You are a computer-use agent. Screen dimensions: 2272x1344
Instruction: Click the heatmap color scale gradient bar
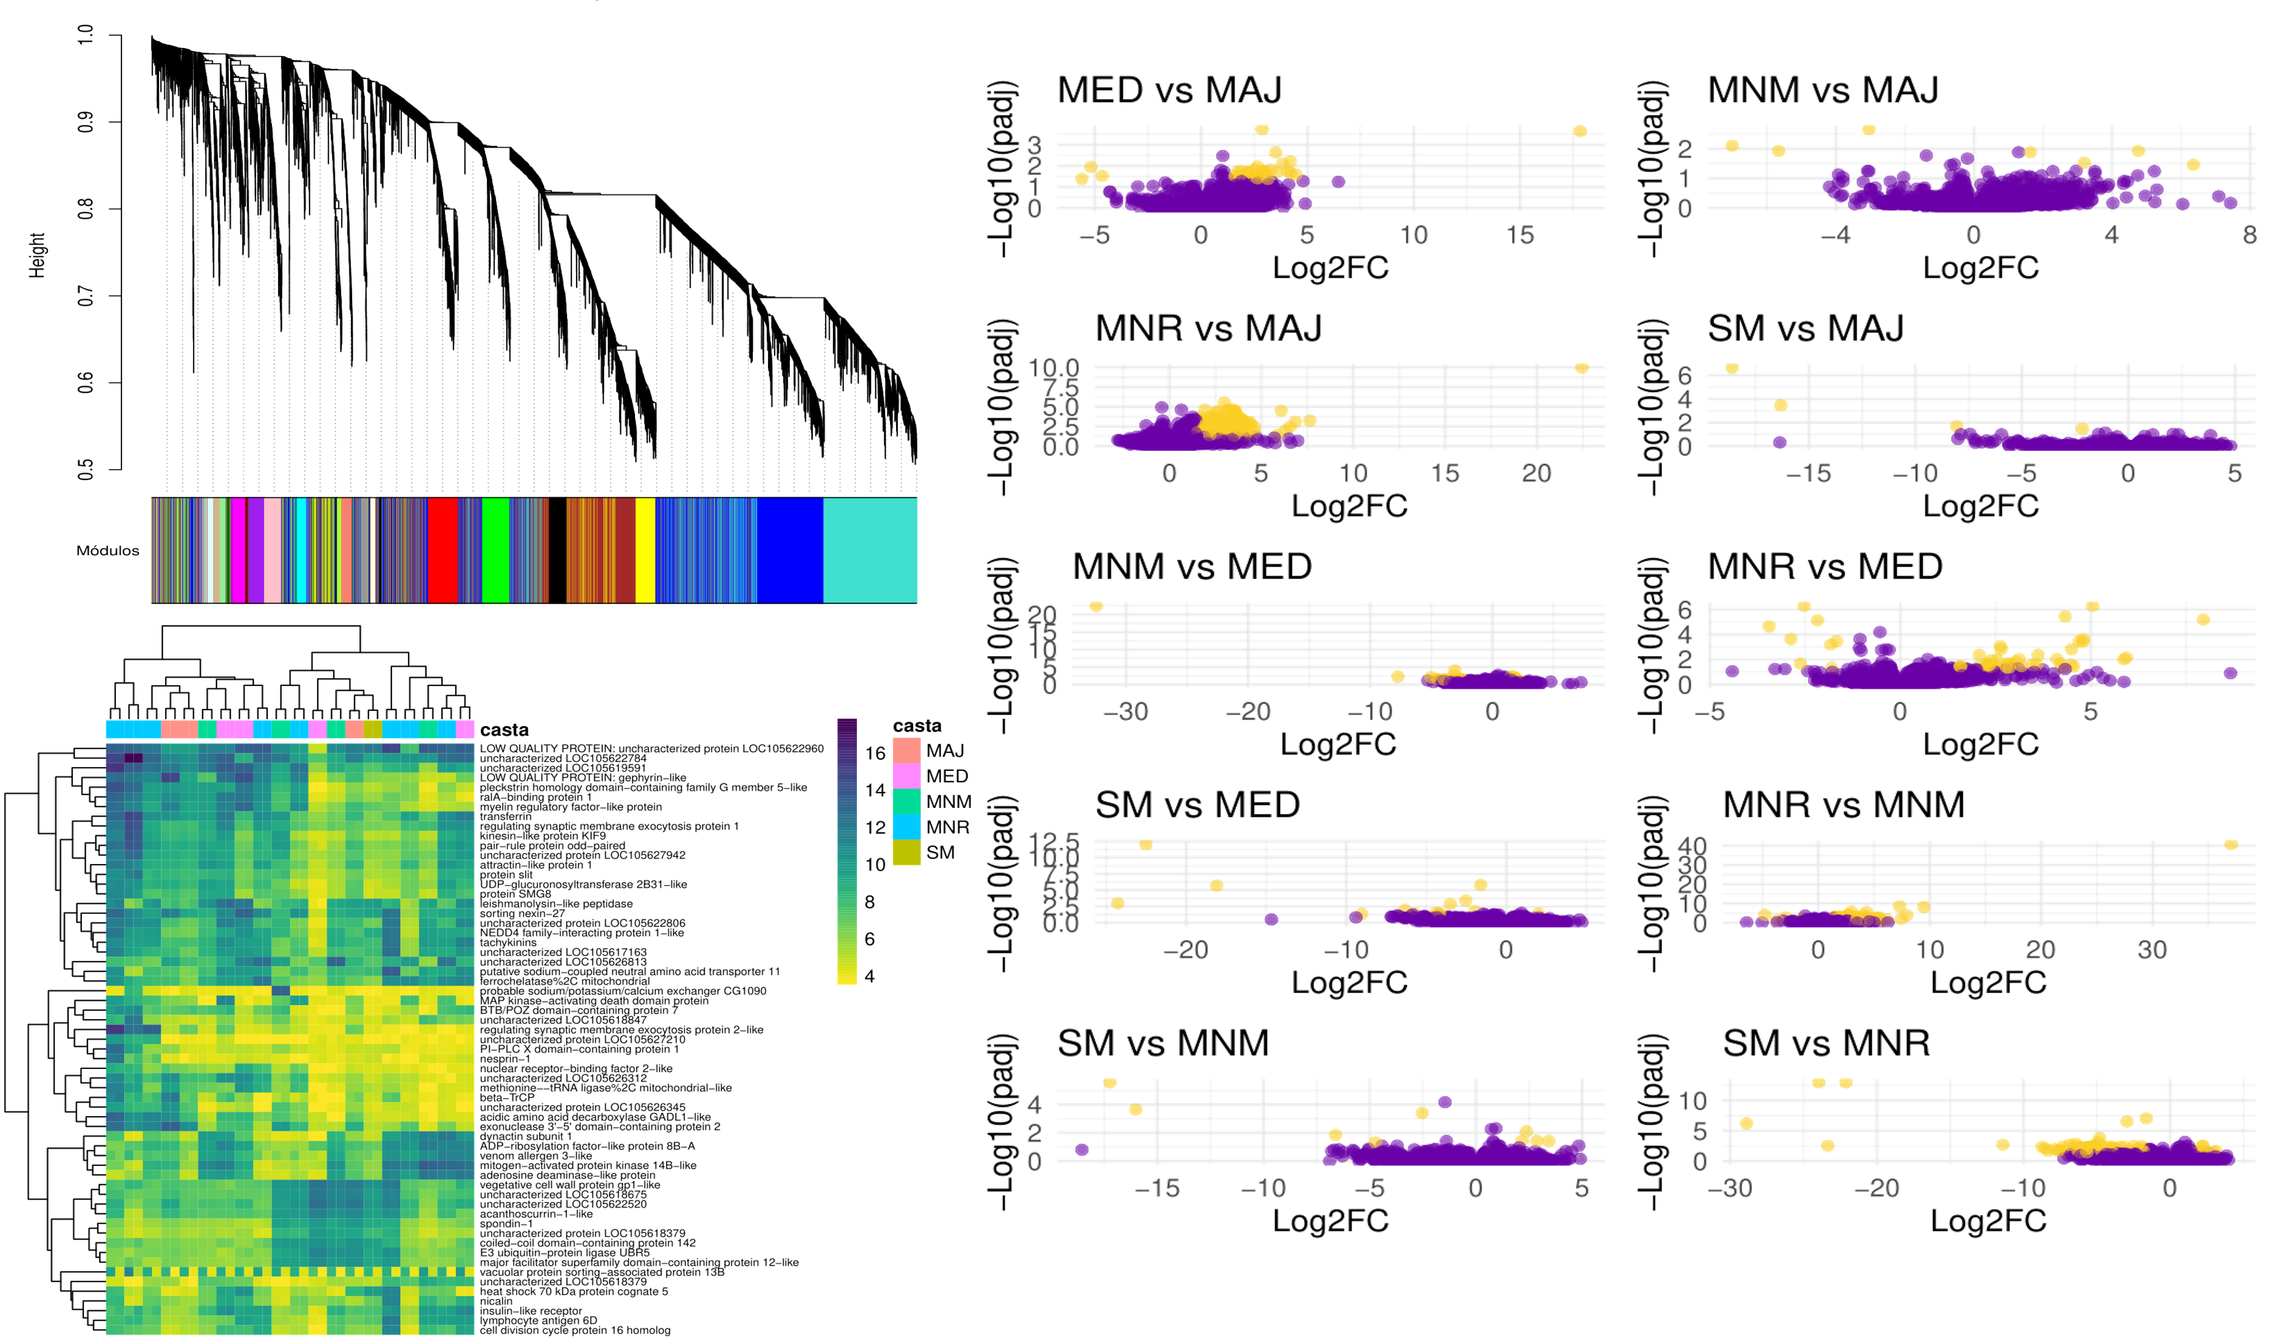pyautogui.click(x=847, y=852)
